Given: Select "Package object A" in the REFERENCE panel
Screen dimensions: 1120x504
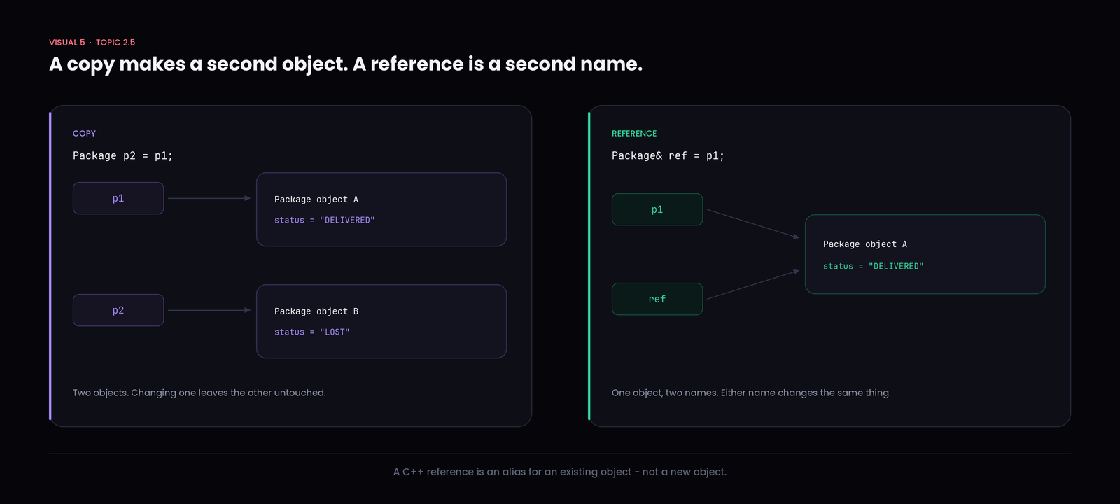Looking at the screenshot, I should click(865, 244).
